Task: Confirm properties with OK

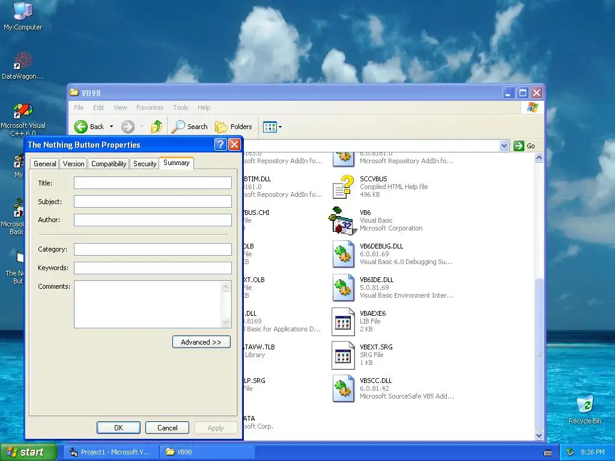Action: pos(118,427)
